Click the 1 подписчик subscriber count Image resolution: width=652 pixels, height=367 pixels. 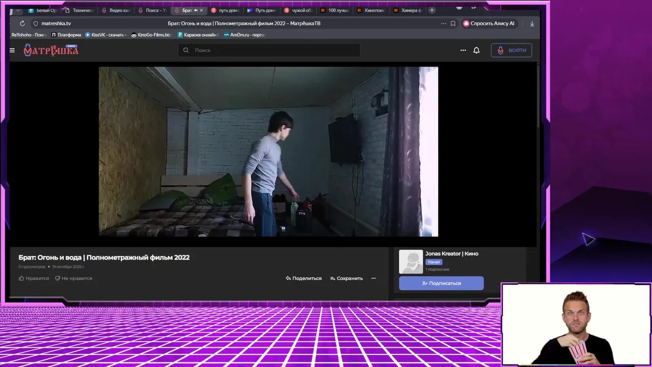pyautogui.click(x=437, y=269)
